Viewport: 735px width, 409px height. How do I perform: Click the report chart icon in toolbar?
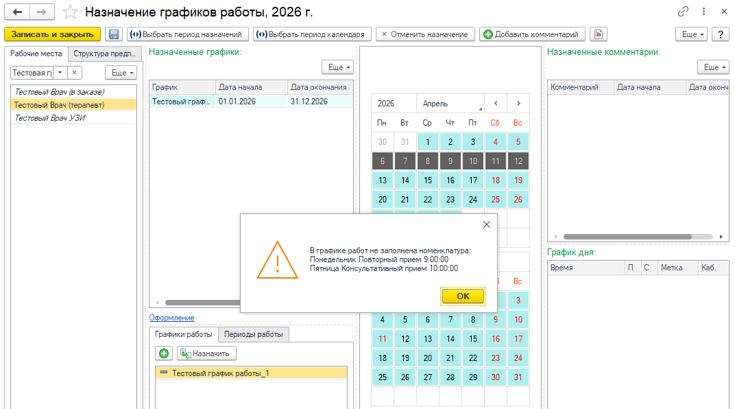(599, 34)
